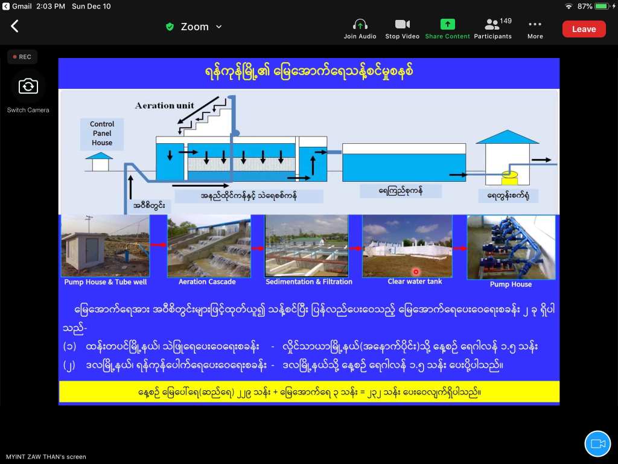Tap the blue floating video camera button
Screen dimensions: 618x464
[597, 443]
